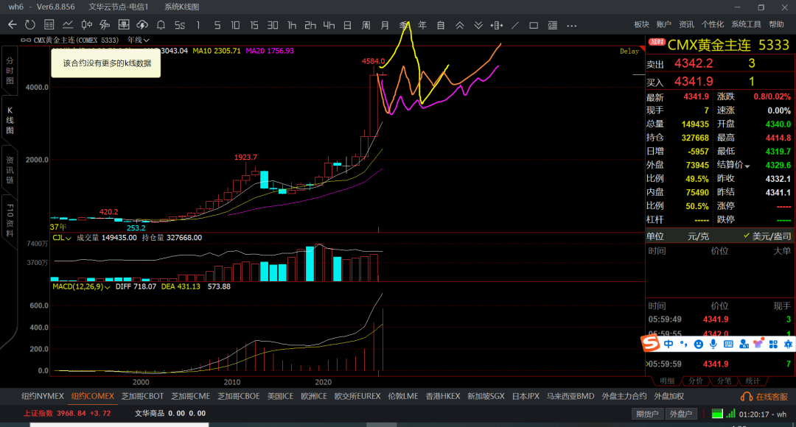Click the Sogou emoji face icon
The image size is (796, 427).
pyautogui.click(x=699, y=345)
